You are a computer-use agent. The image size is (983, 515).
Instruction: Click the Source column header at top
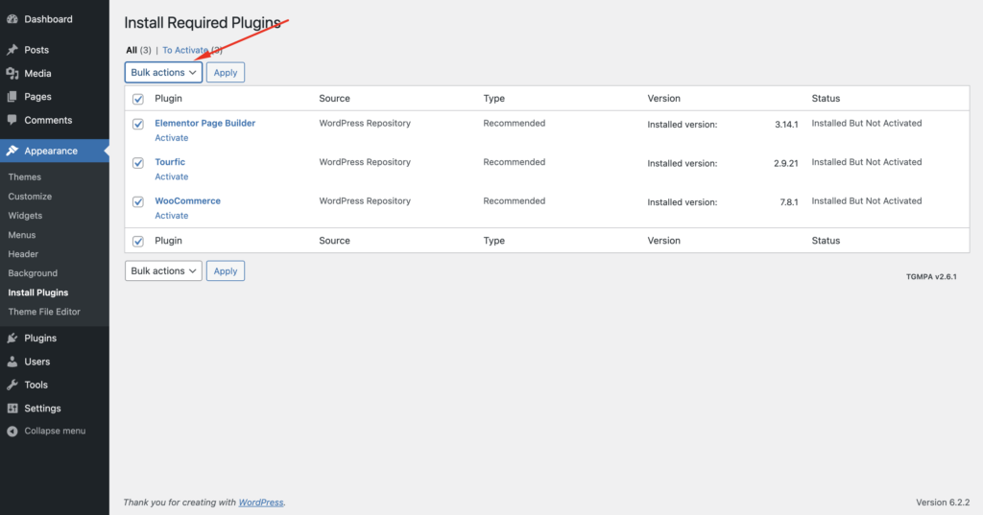click(x=334, y=99)
